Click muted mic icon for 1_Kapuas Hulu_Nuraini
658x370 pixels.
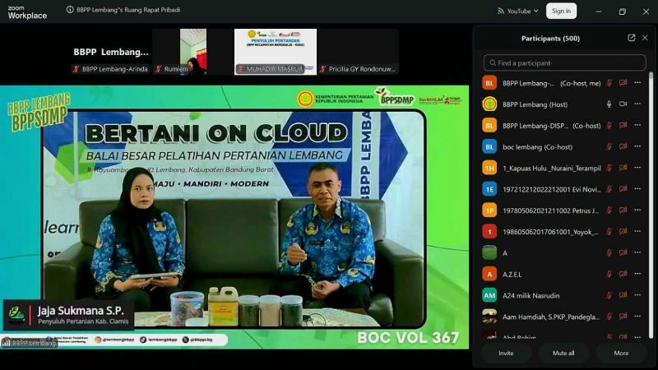(x=609, y=168)
